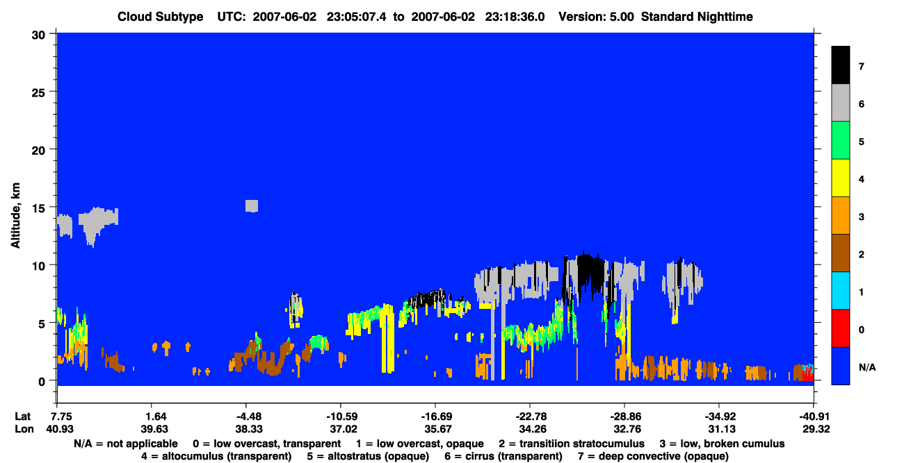The image size is (904, 463).
Task: Click legend text '6 = cirrus (transparent)'
Action: 503,456
